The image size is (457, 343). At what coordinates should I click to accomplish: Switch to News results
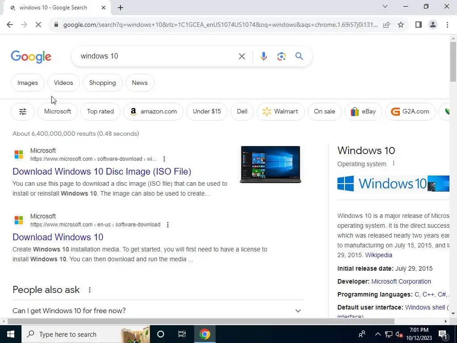tap(140, 83)
